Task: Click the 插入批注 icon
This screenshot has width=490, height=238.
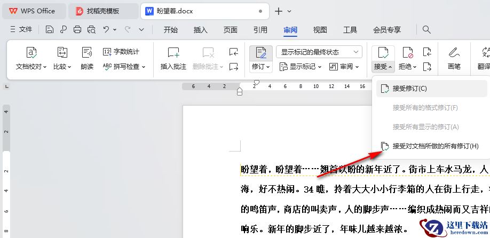Action: [x=173, y=52]
